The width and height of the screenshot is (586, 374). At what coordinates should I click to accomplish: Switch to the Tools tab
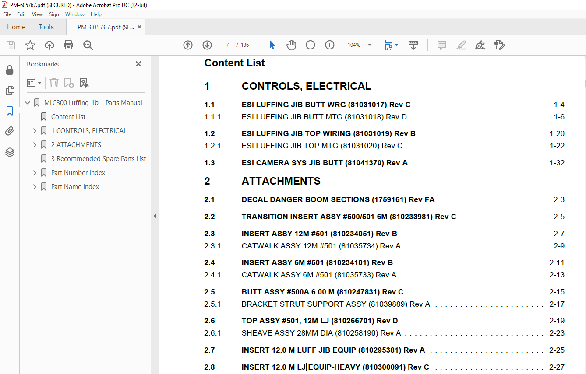click(x=46, y=27)
